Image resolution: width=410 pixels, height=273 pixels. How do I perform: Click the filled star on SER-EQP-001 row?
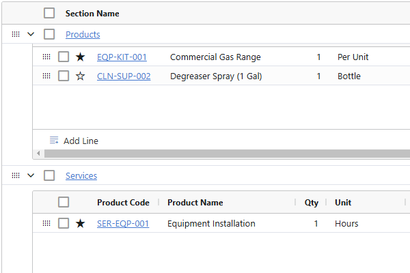click(81, 224)
